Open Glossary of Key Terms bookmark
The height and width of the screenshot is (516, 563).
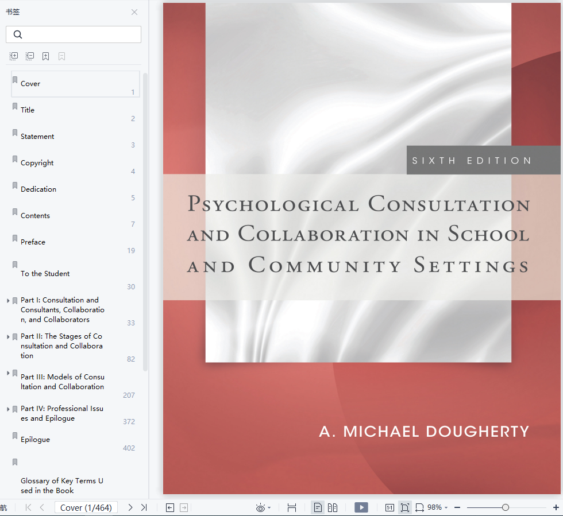click(x=62, y=486)
